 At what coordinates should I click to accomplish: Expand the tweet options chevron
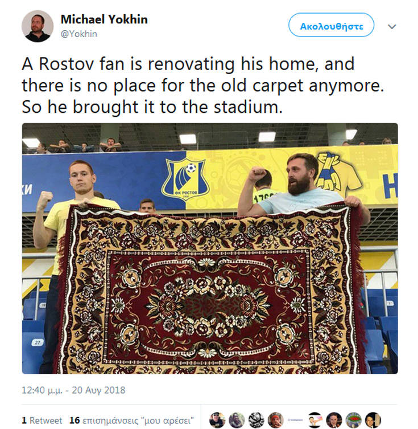[392, 27]
